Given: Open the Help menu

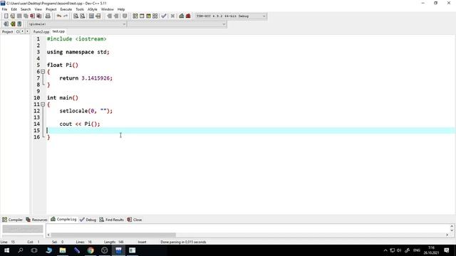Looking at the screenshot, I should click(x=121, y=9).
